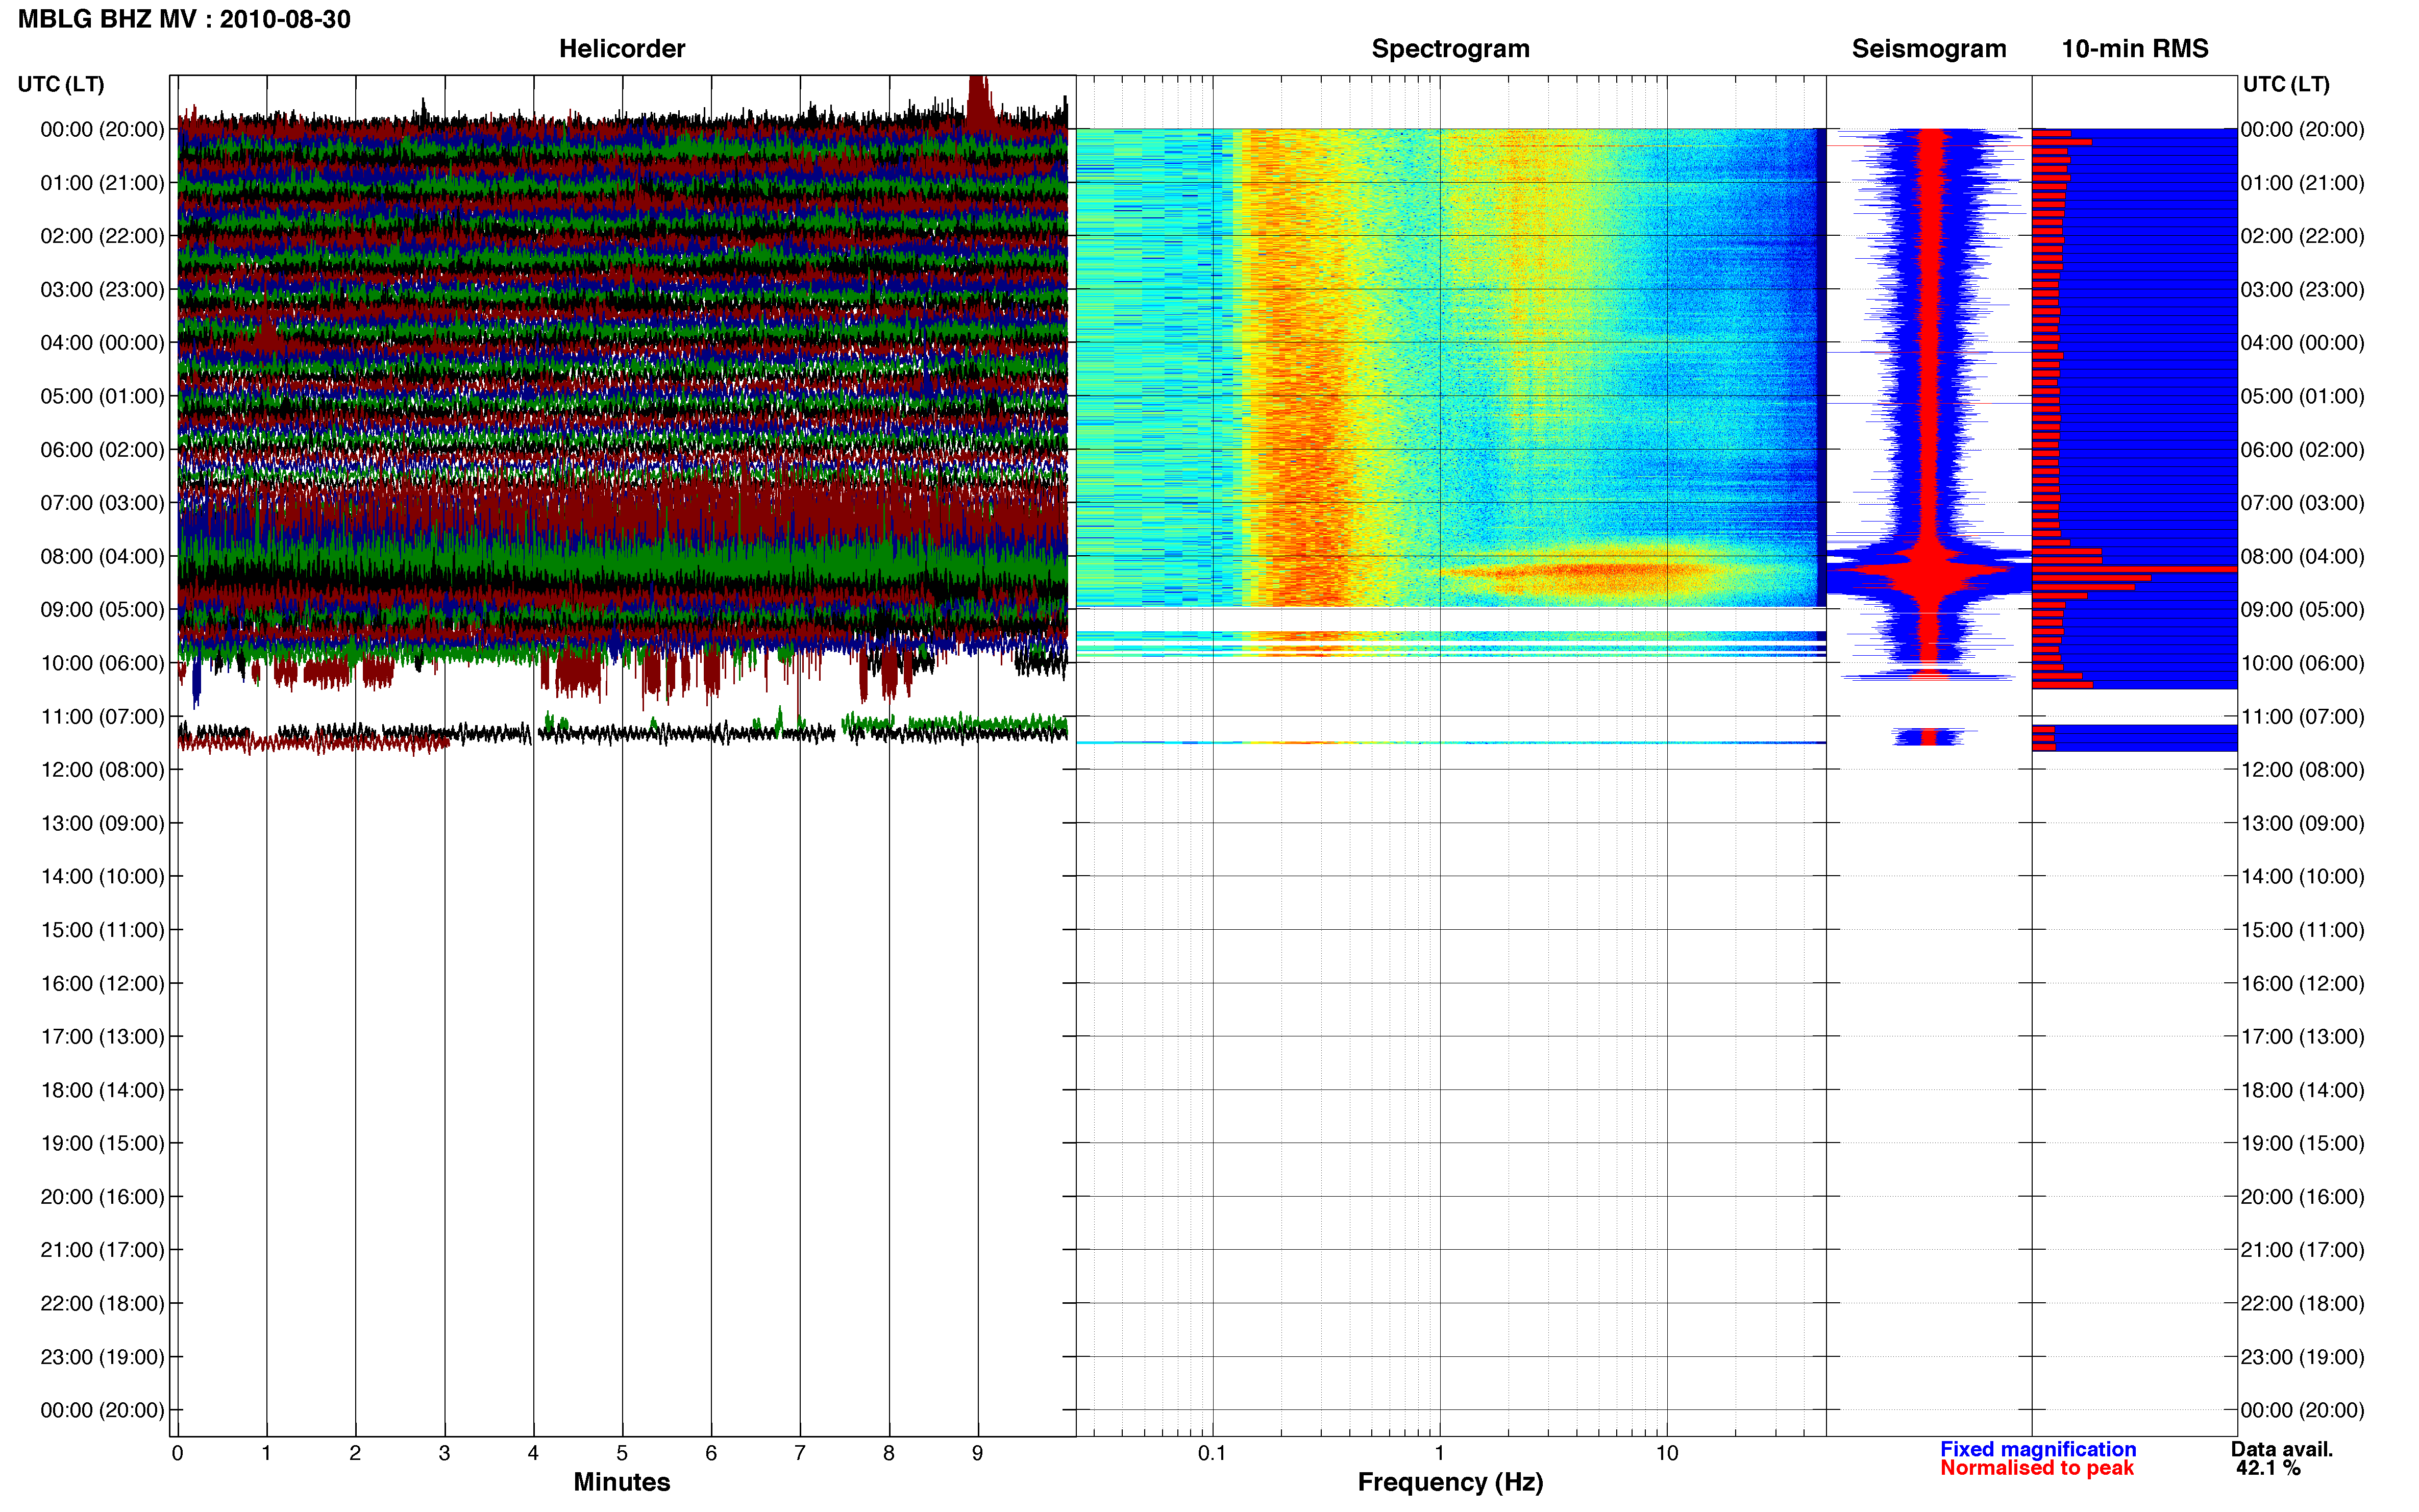Select the 'Helicorder' panel heading
This screenshot has width=2419, height=1512.
coord(621,48)
